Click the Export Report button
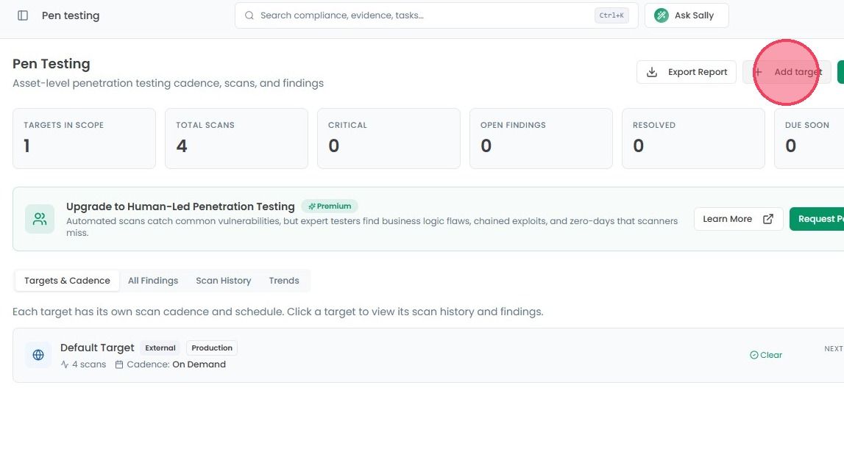Screen dimensions: 844x471 tap(687, 72)
